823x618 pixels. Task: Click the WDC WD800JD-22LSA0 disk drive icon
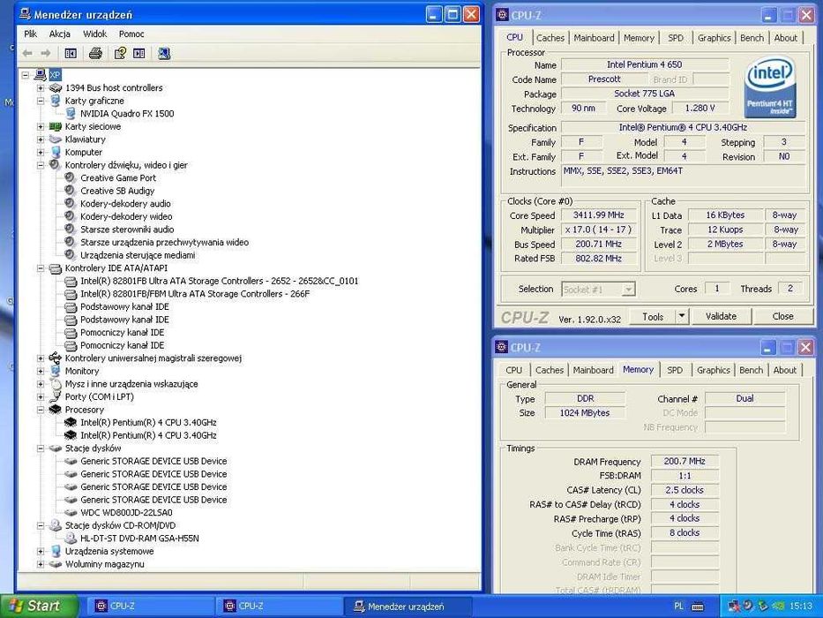71,512
